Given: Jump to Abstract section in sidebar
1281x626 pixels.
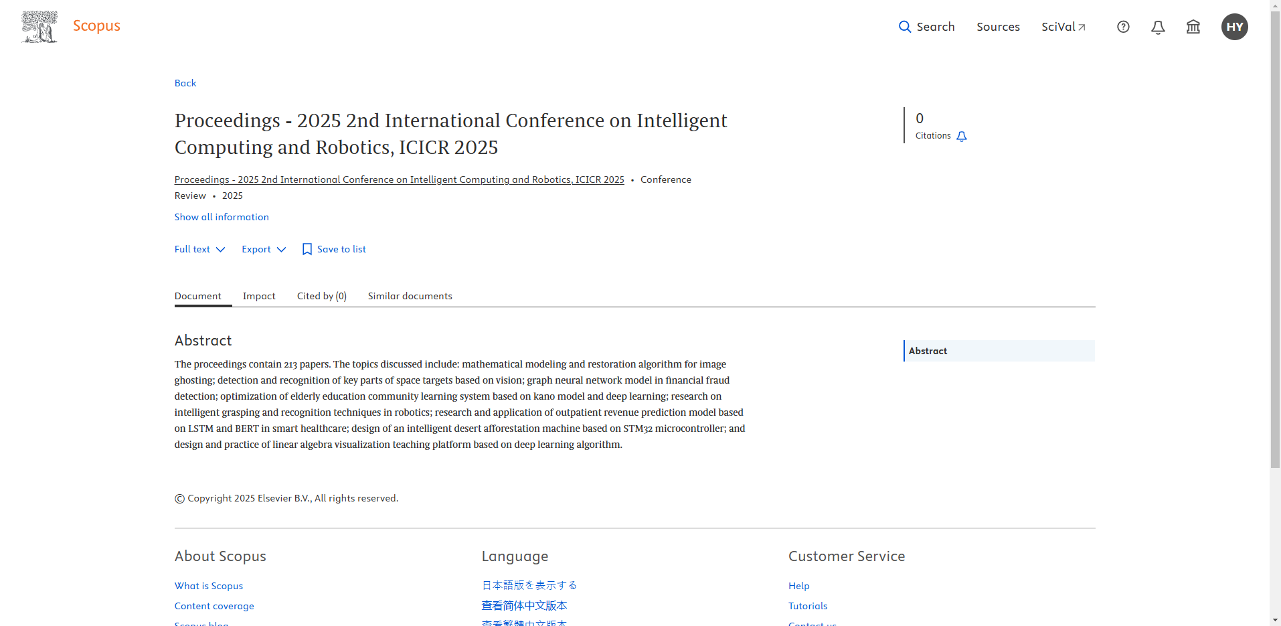Looking at the screenshot, I should point(928,351).
